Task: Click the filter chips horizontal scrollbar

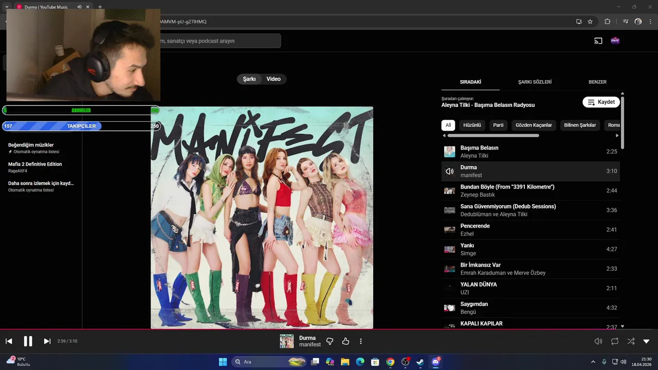Action: [x=493, y=136]
